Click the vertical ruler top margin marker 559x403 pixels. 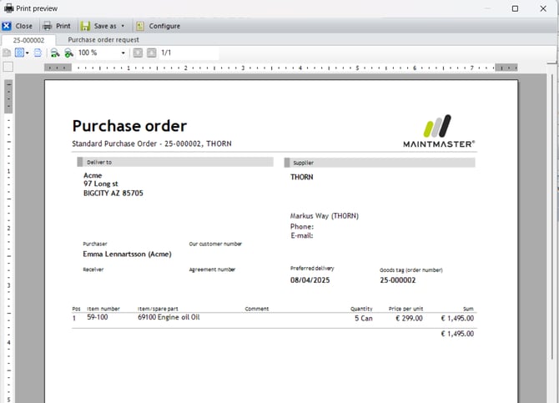click(8, 97)
